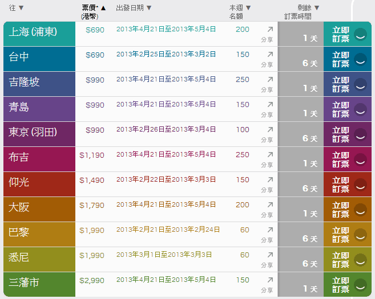Click smiley icon in 青島 row

point(360,110)
